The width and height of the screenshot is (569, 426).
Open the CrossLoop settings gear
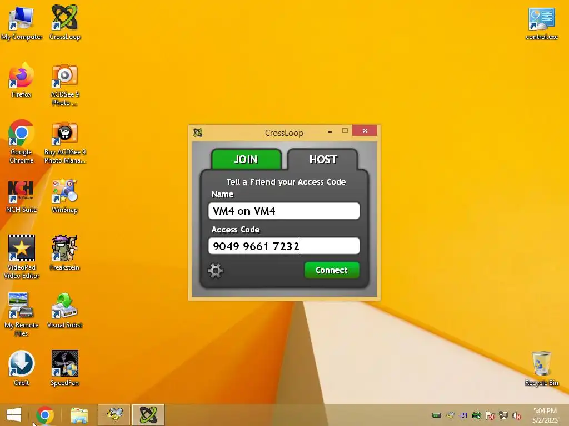[216, 271]
